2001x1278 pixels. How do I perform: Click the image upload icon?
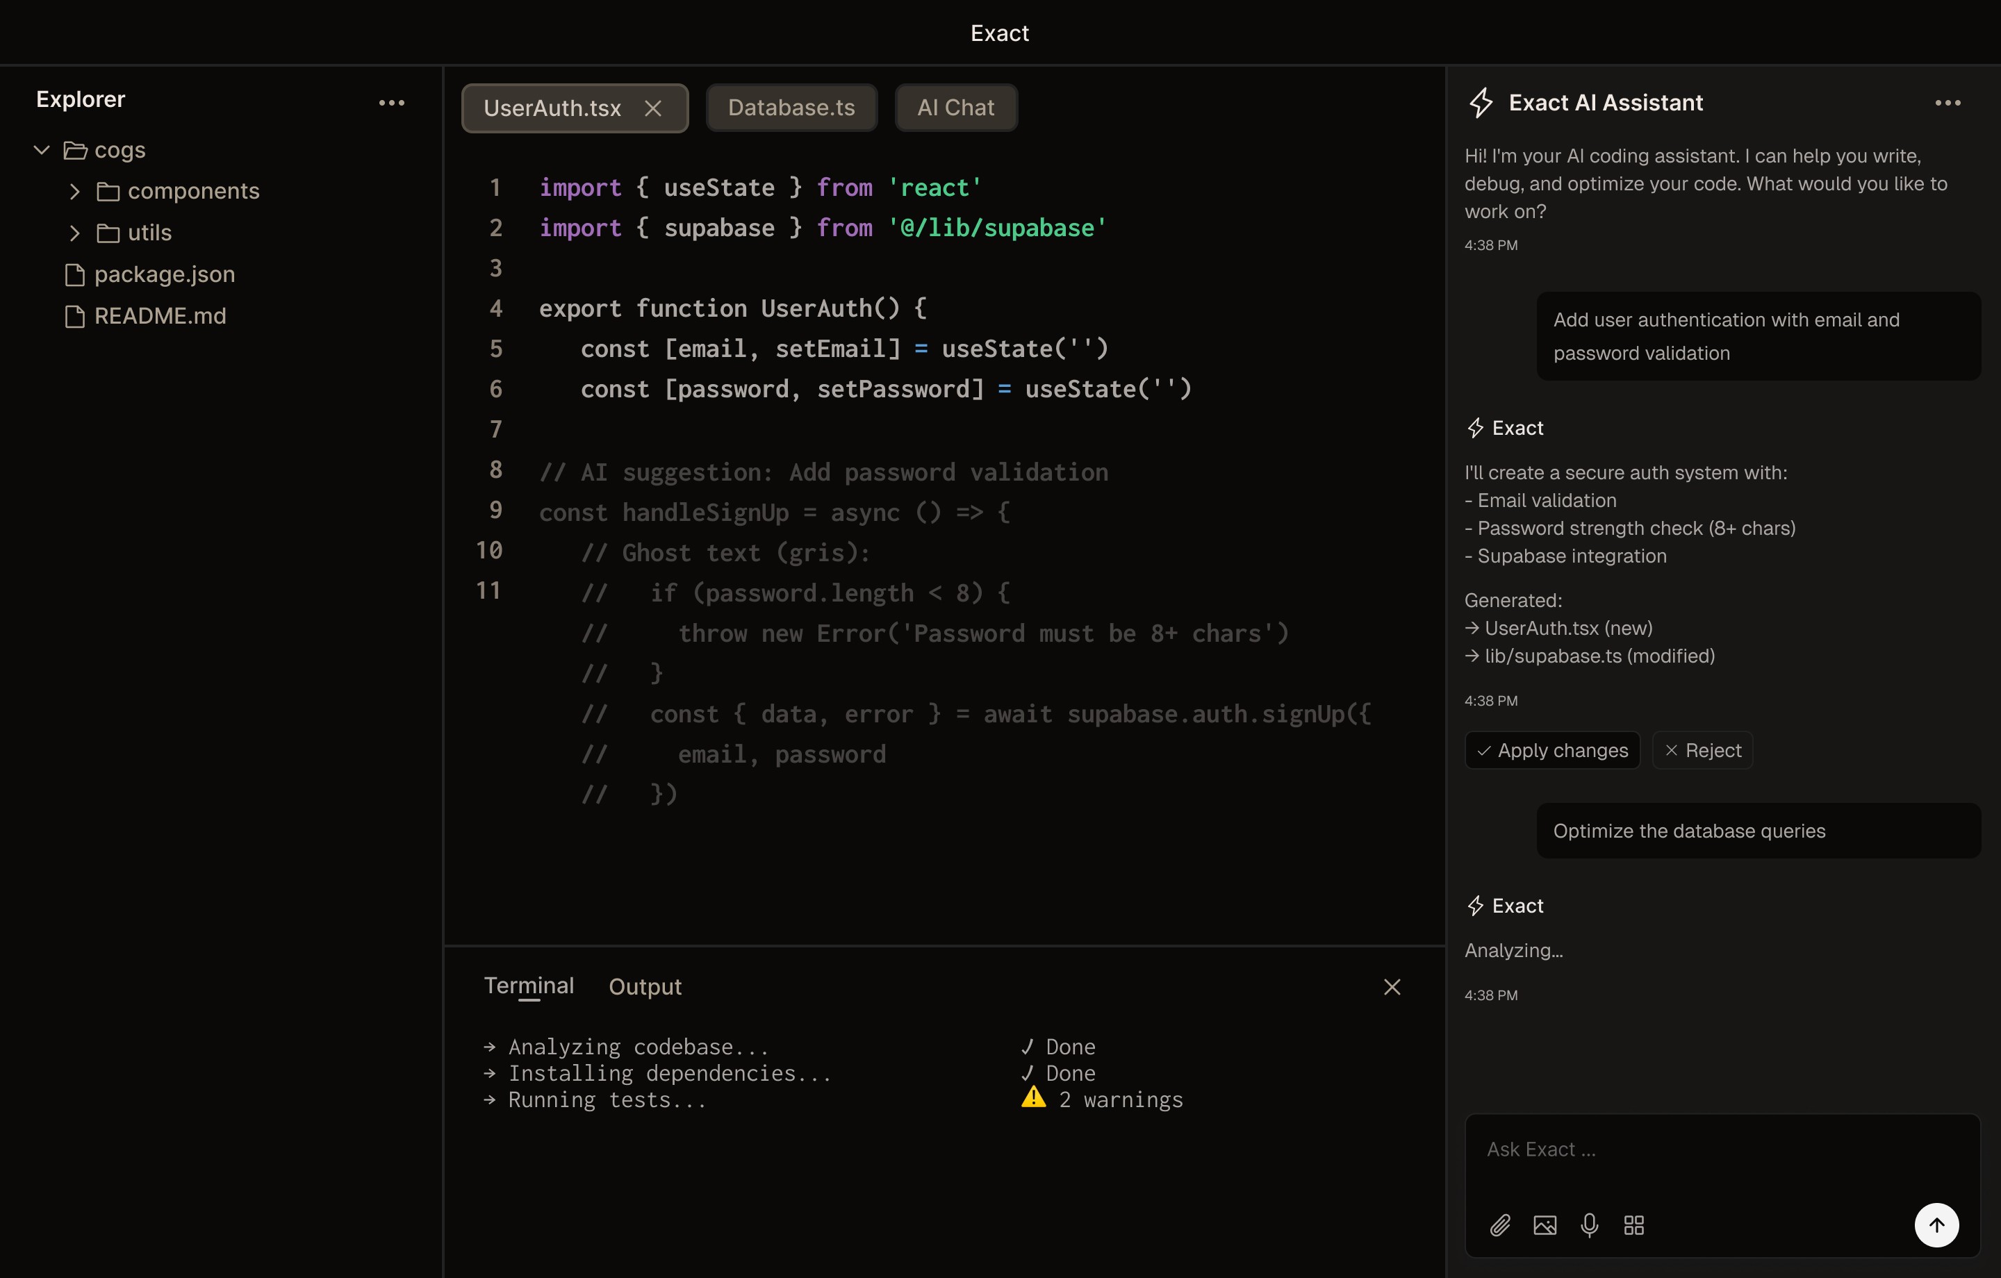(1545, 1225)
